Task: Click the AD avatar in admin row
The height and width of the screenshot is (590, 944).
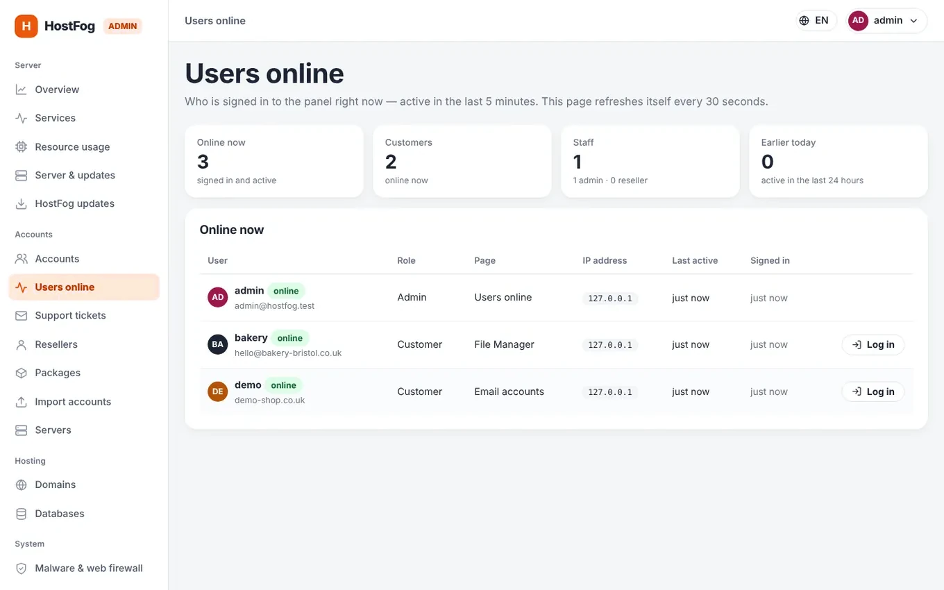Action: coord(218,298)
